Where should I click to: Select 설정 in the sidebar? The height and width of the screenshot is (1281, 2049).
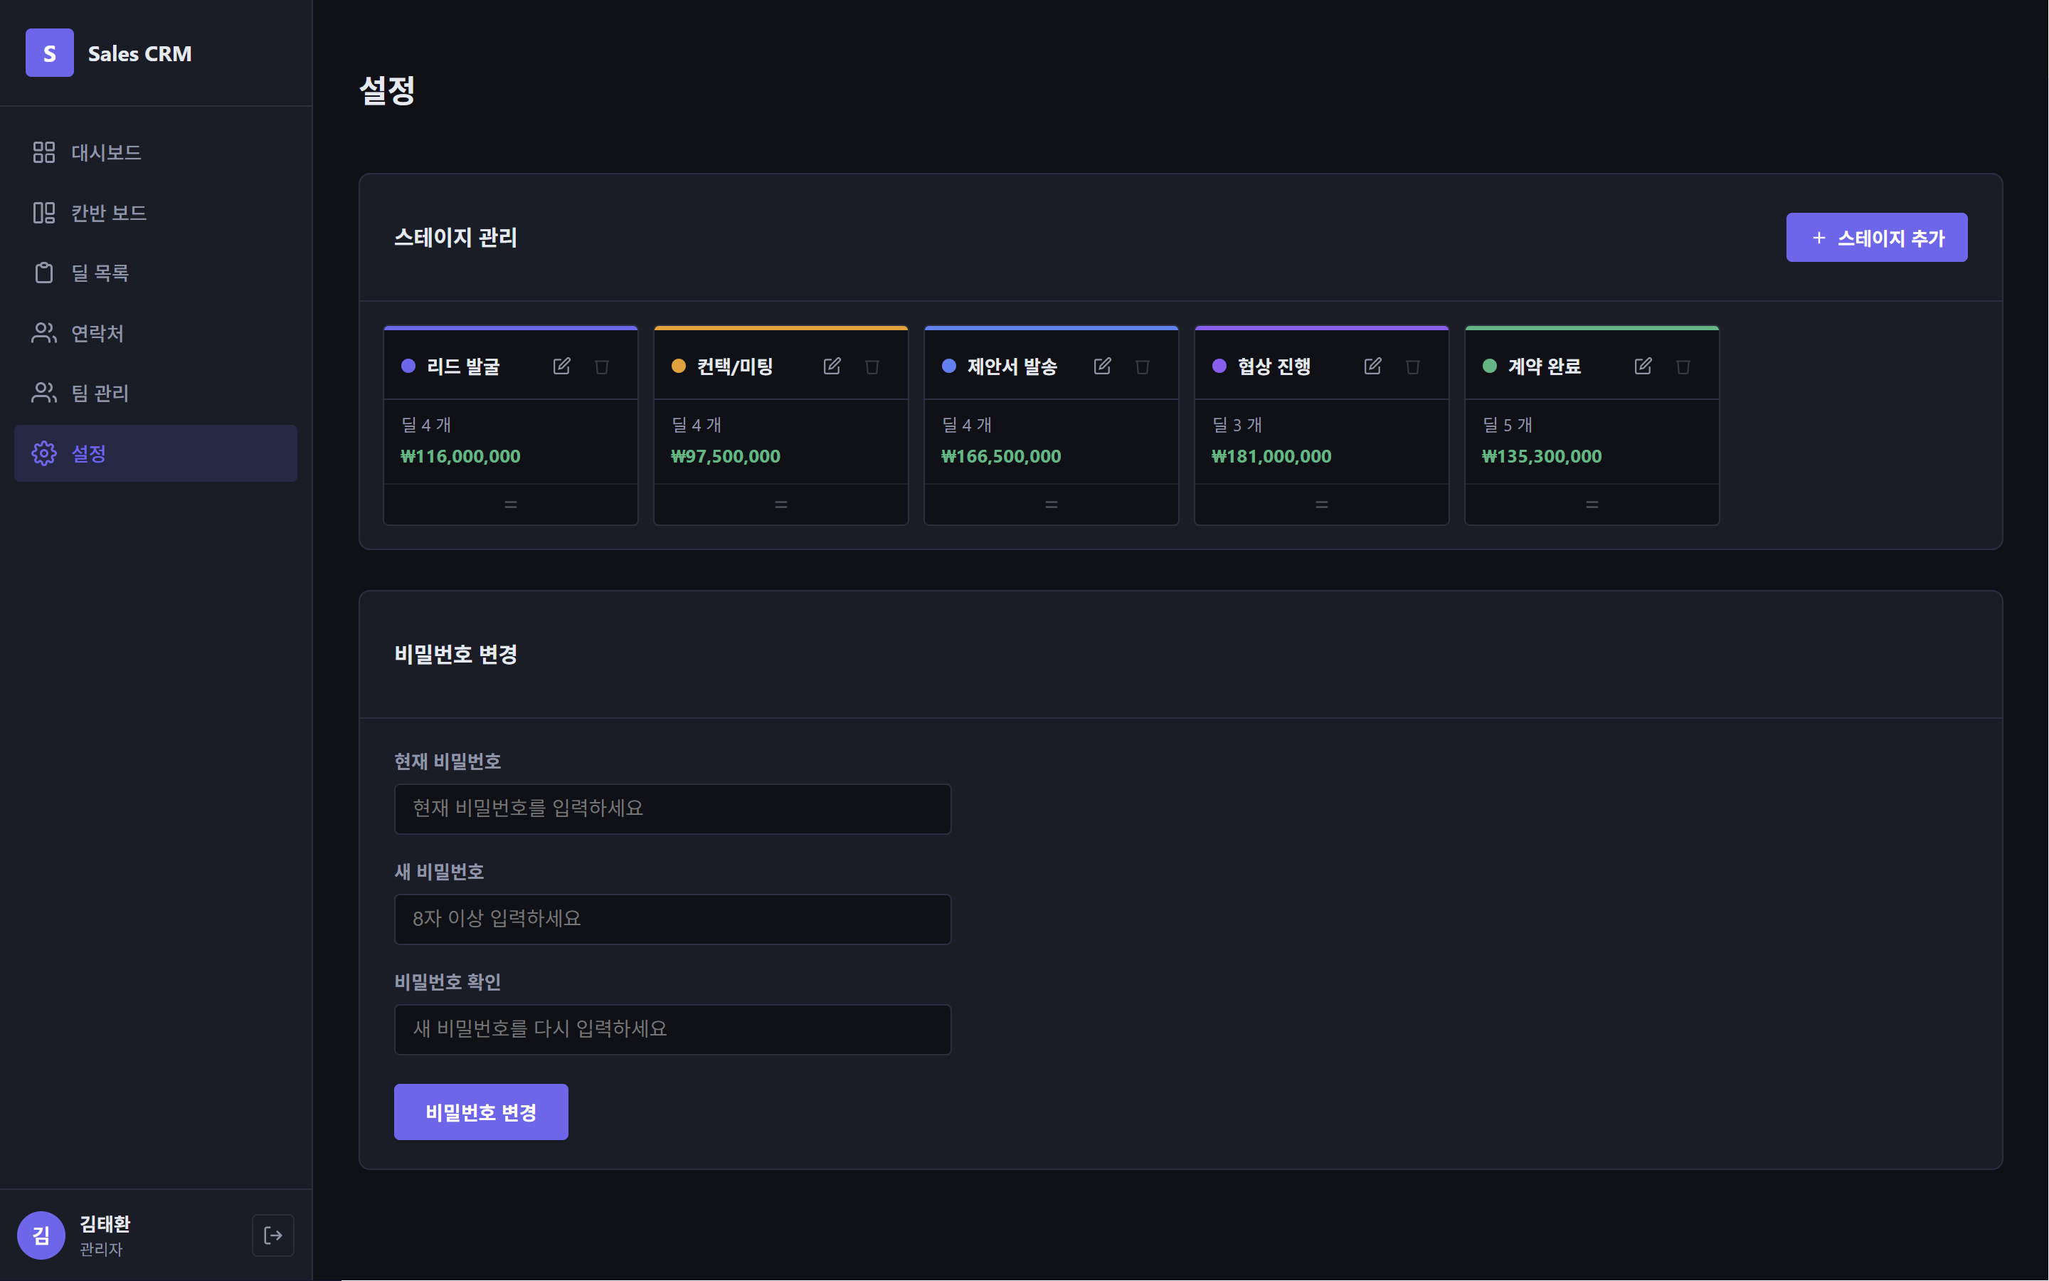(156, 453)
